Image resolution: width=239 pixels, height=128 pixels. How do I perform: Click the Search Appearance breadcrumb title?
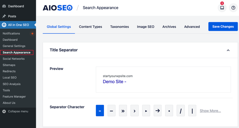click(x=101, y=8)
